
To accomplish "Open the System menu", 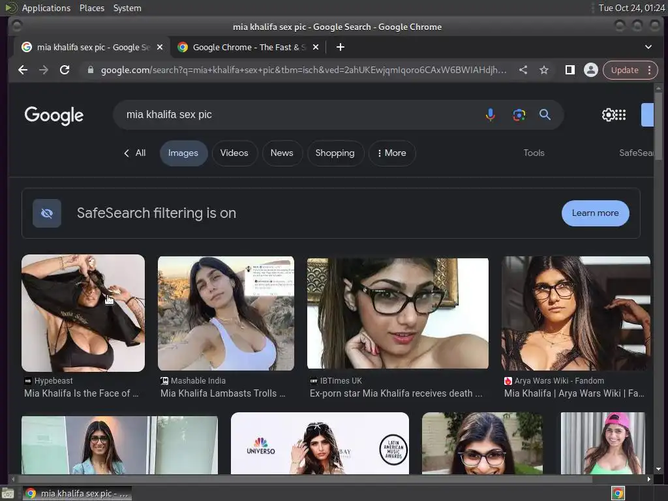I will [127, 8].
